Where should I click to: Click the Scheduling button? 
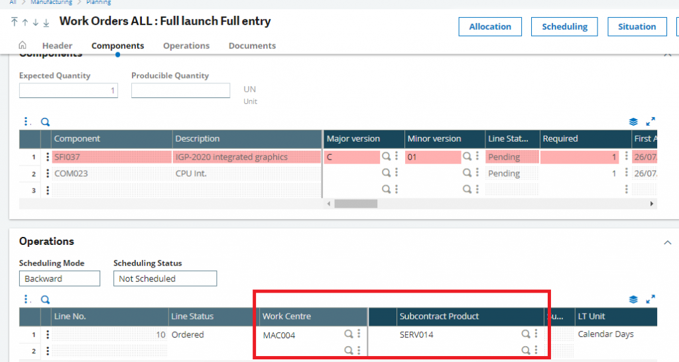[564, 26]
